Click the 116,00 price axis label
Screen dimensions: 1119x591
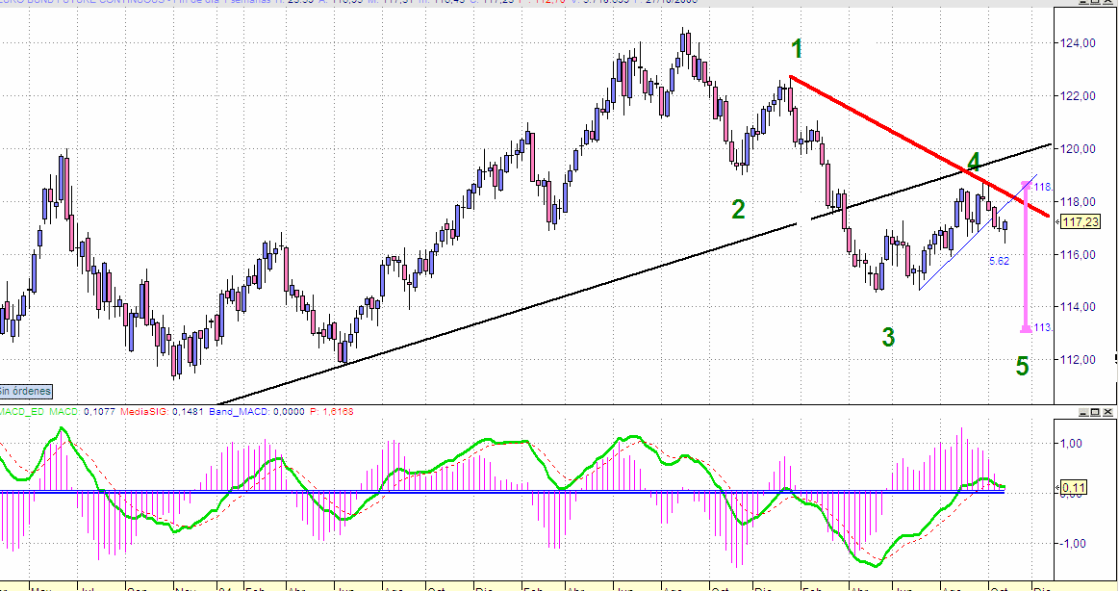point(1078,255)
